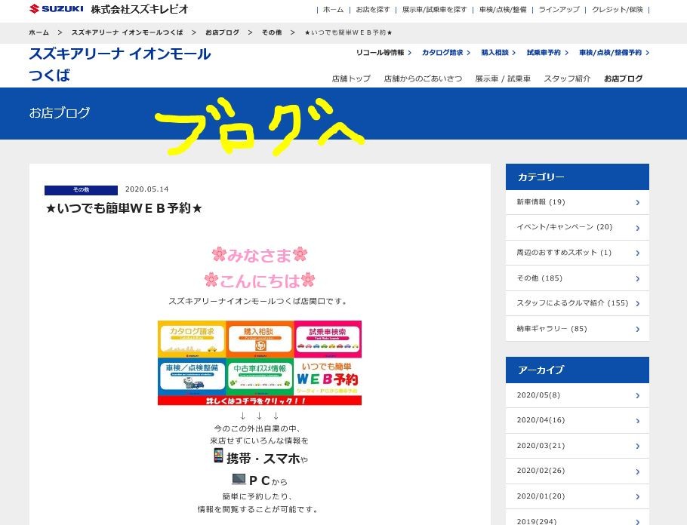The width and height of the screenshot is (687, 525).
Task: Click chevron arrow on 2020/01(20) row
Action: coord(637,496)
